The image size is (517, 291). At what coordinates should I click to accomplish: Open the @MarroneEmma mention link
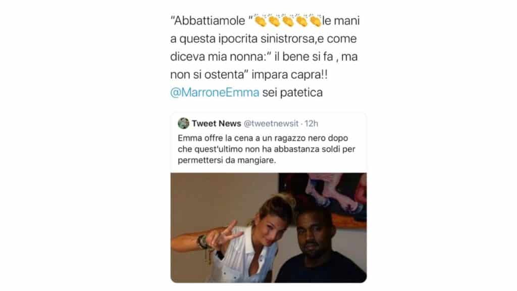215,92
